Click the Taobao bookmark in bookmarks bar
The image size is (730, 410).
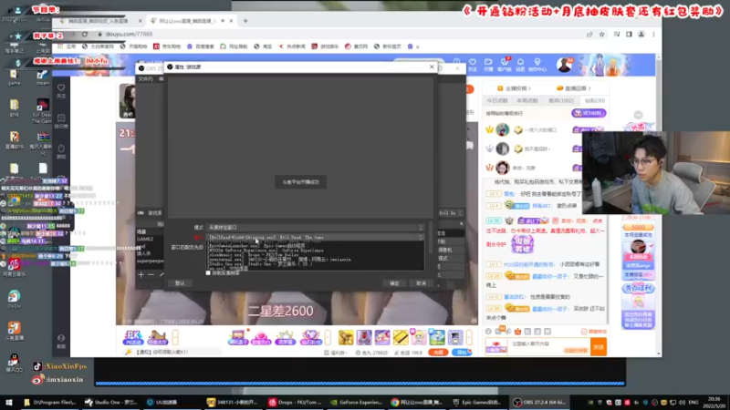tap(263, 46)
